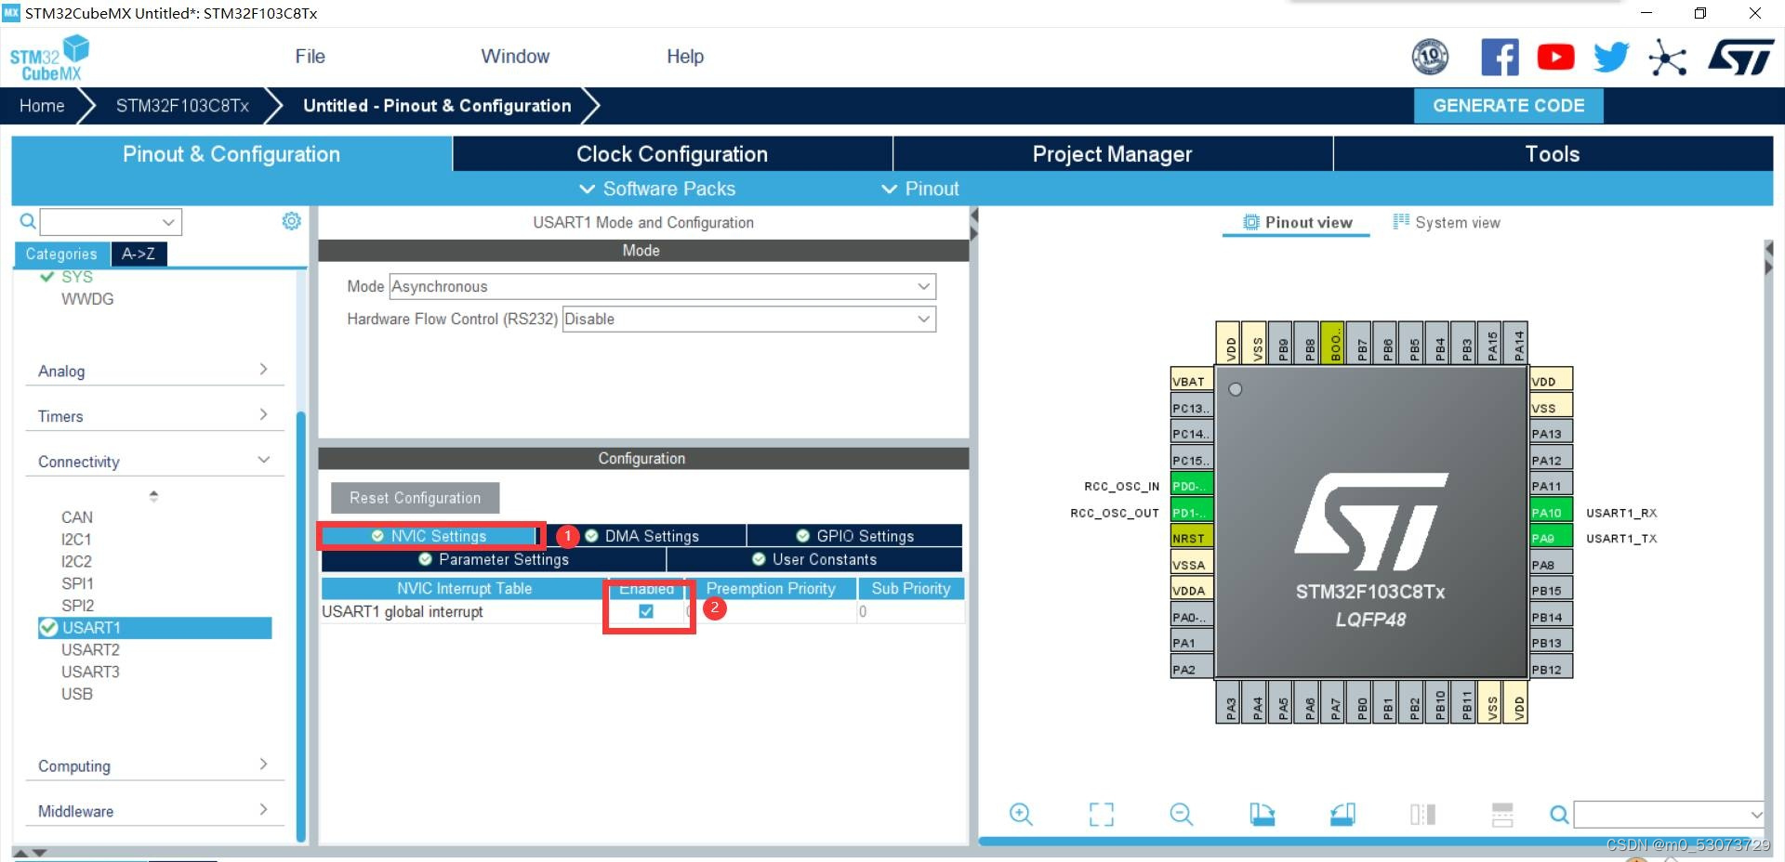The image size is (1785, 862).
Task: Select the BOOT0 pin on the chip
Action: tap(1335, 343)
